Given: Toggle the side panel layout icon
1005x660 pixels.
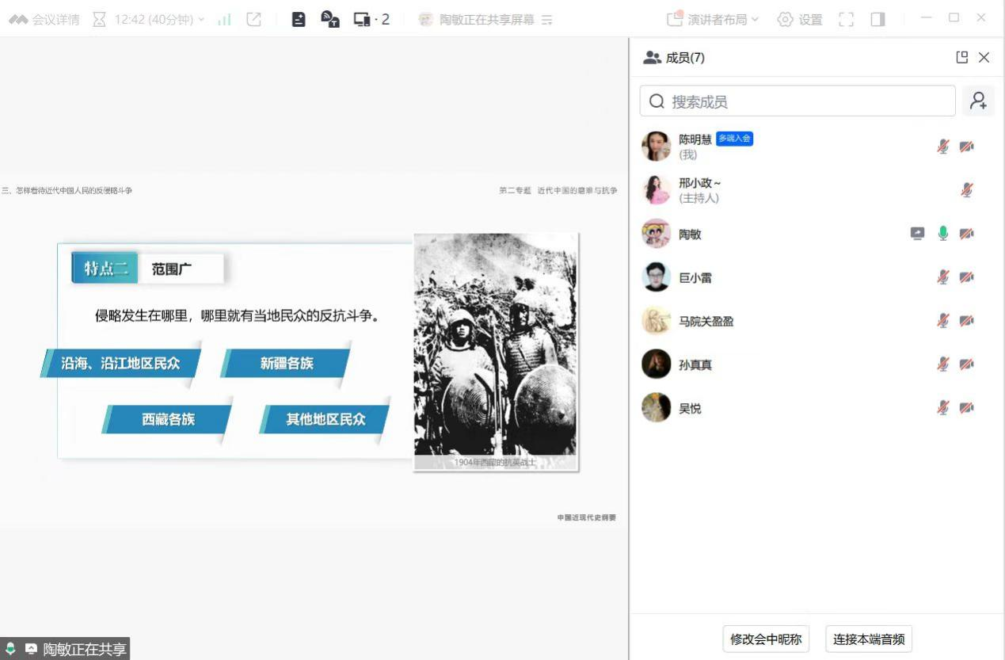Looking at the screenshot, I should point(877,19).
